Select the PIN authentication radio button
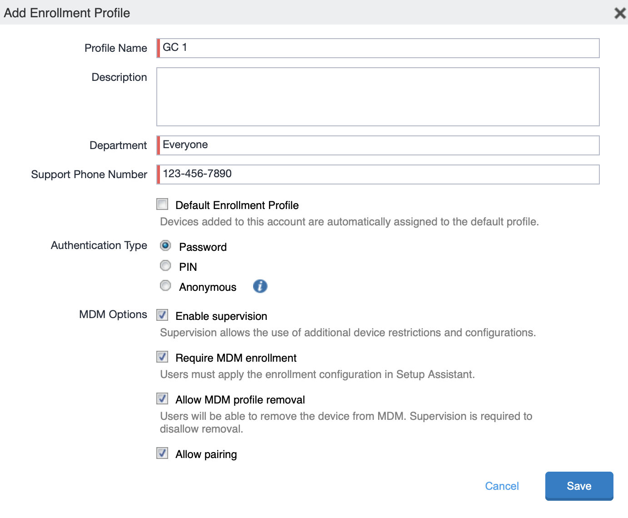Screen dimensions: 628x518 165,265
